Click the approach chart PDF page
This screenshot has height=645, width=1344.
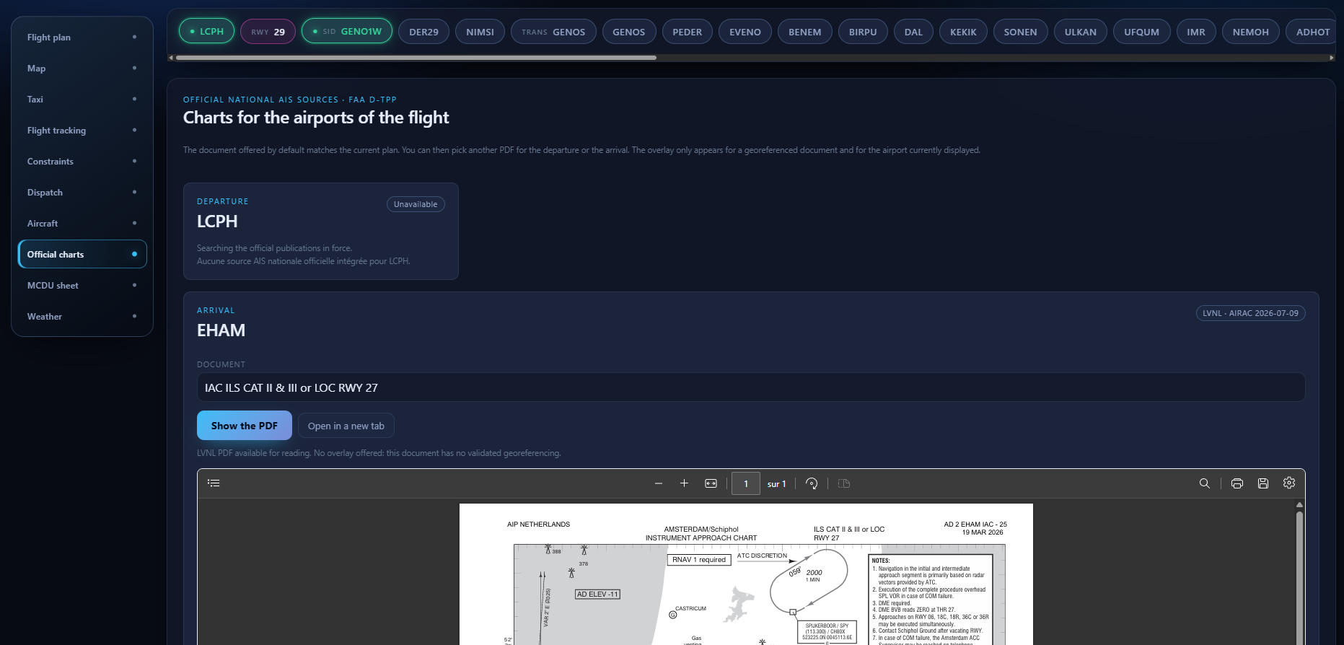(746, 574)
